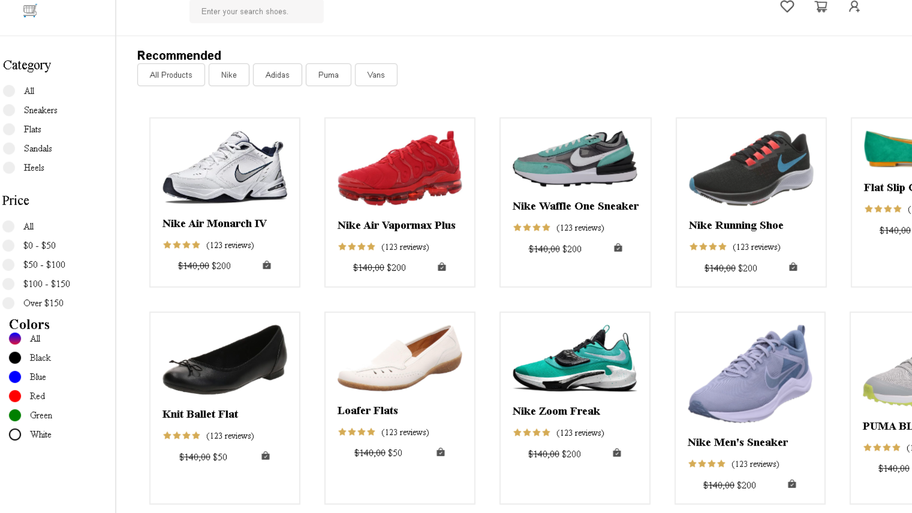Viewport: 912px width, 513px height.
Task: Choose the $100 - $150 price range
Action: 9,284
